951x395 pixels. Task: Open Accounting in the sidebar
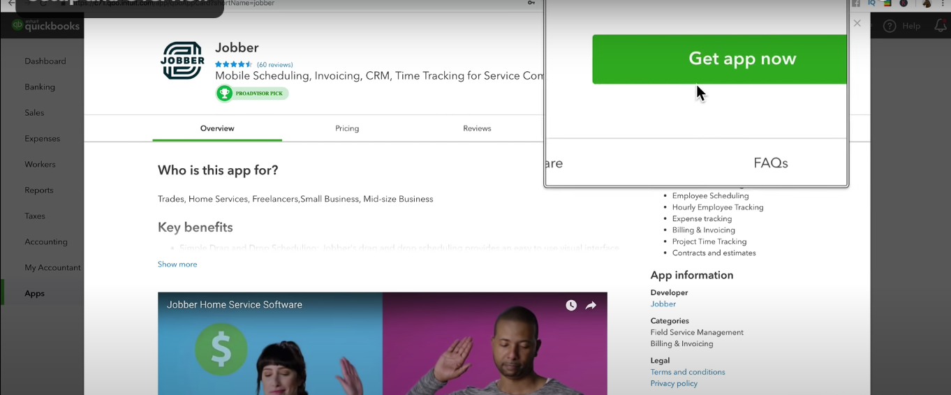coord(46,242)
